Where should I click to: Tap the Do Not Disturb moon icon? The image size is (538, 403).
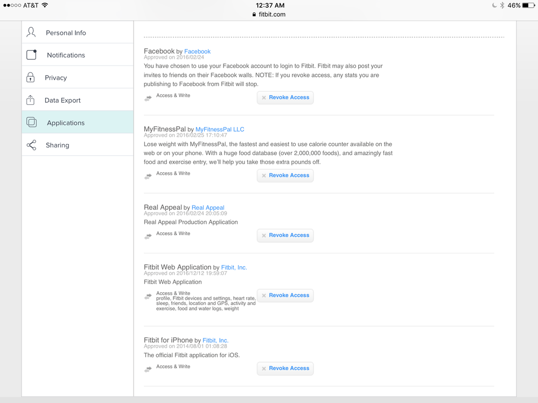pyautogui.click(x=494, y=5)
